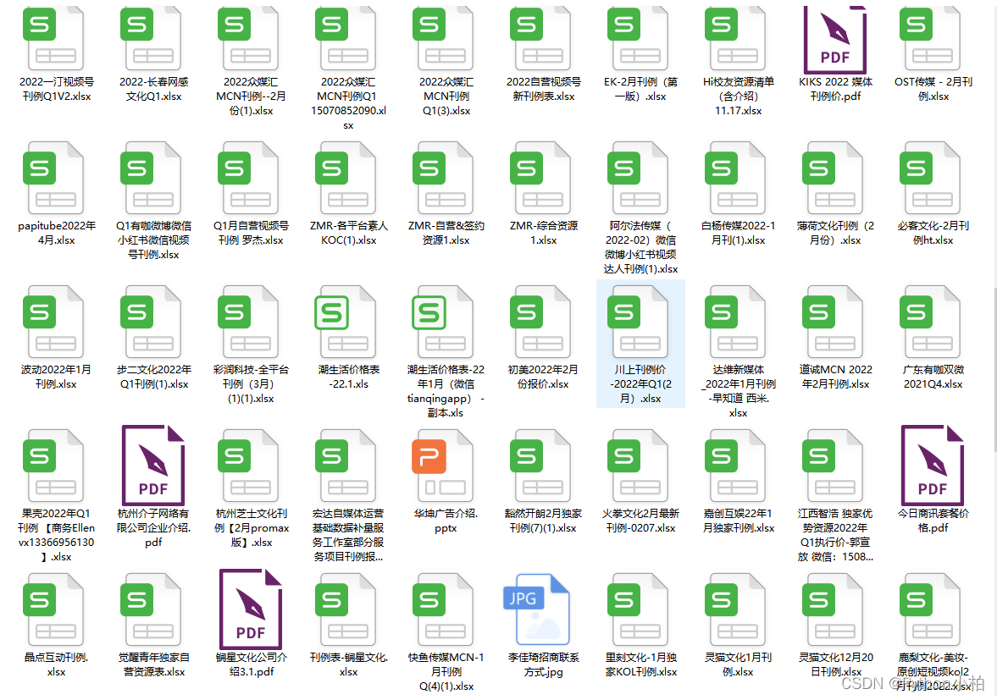
Task: Select the 2022众媒汇MCN刊例Q1 15070852090.xlsx icon
Action: 346,38
